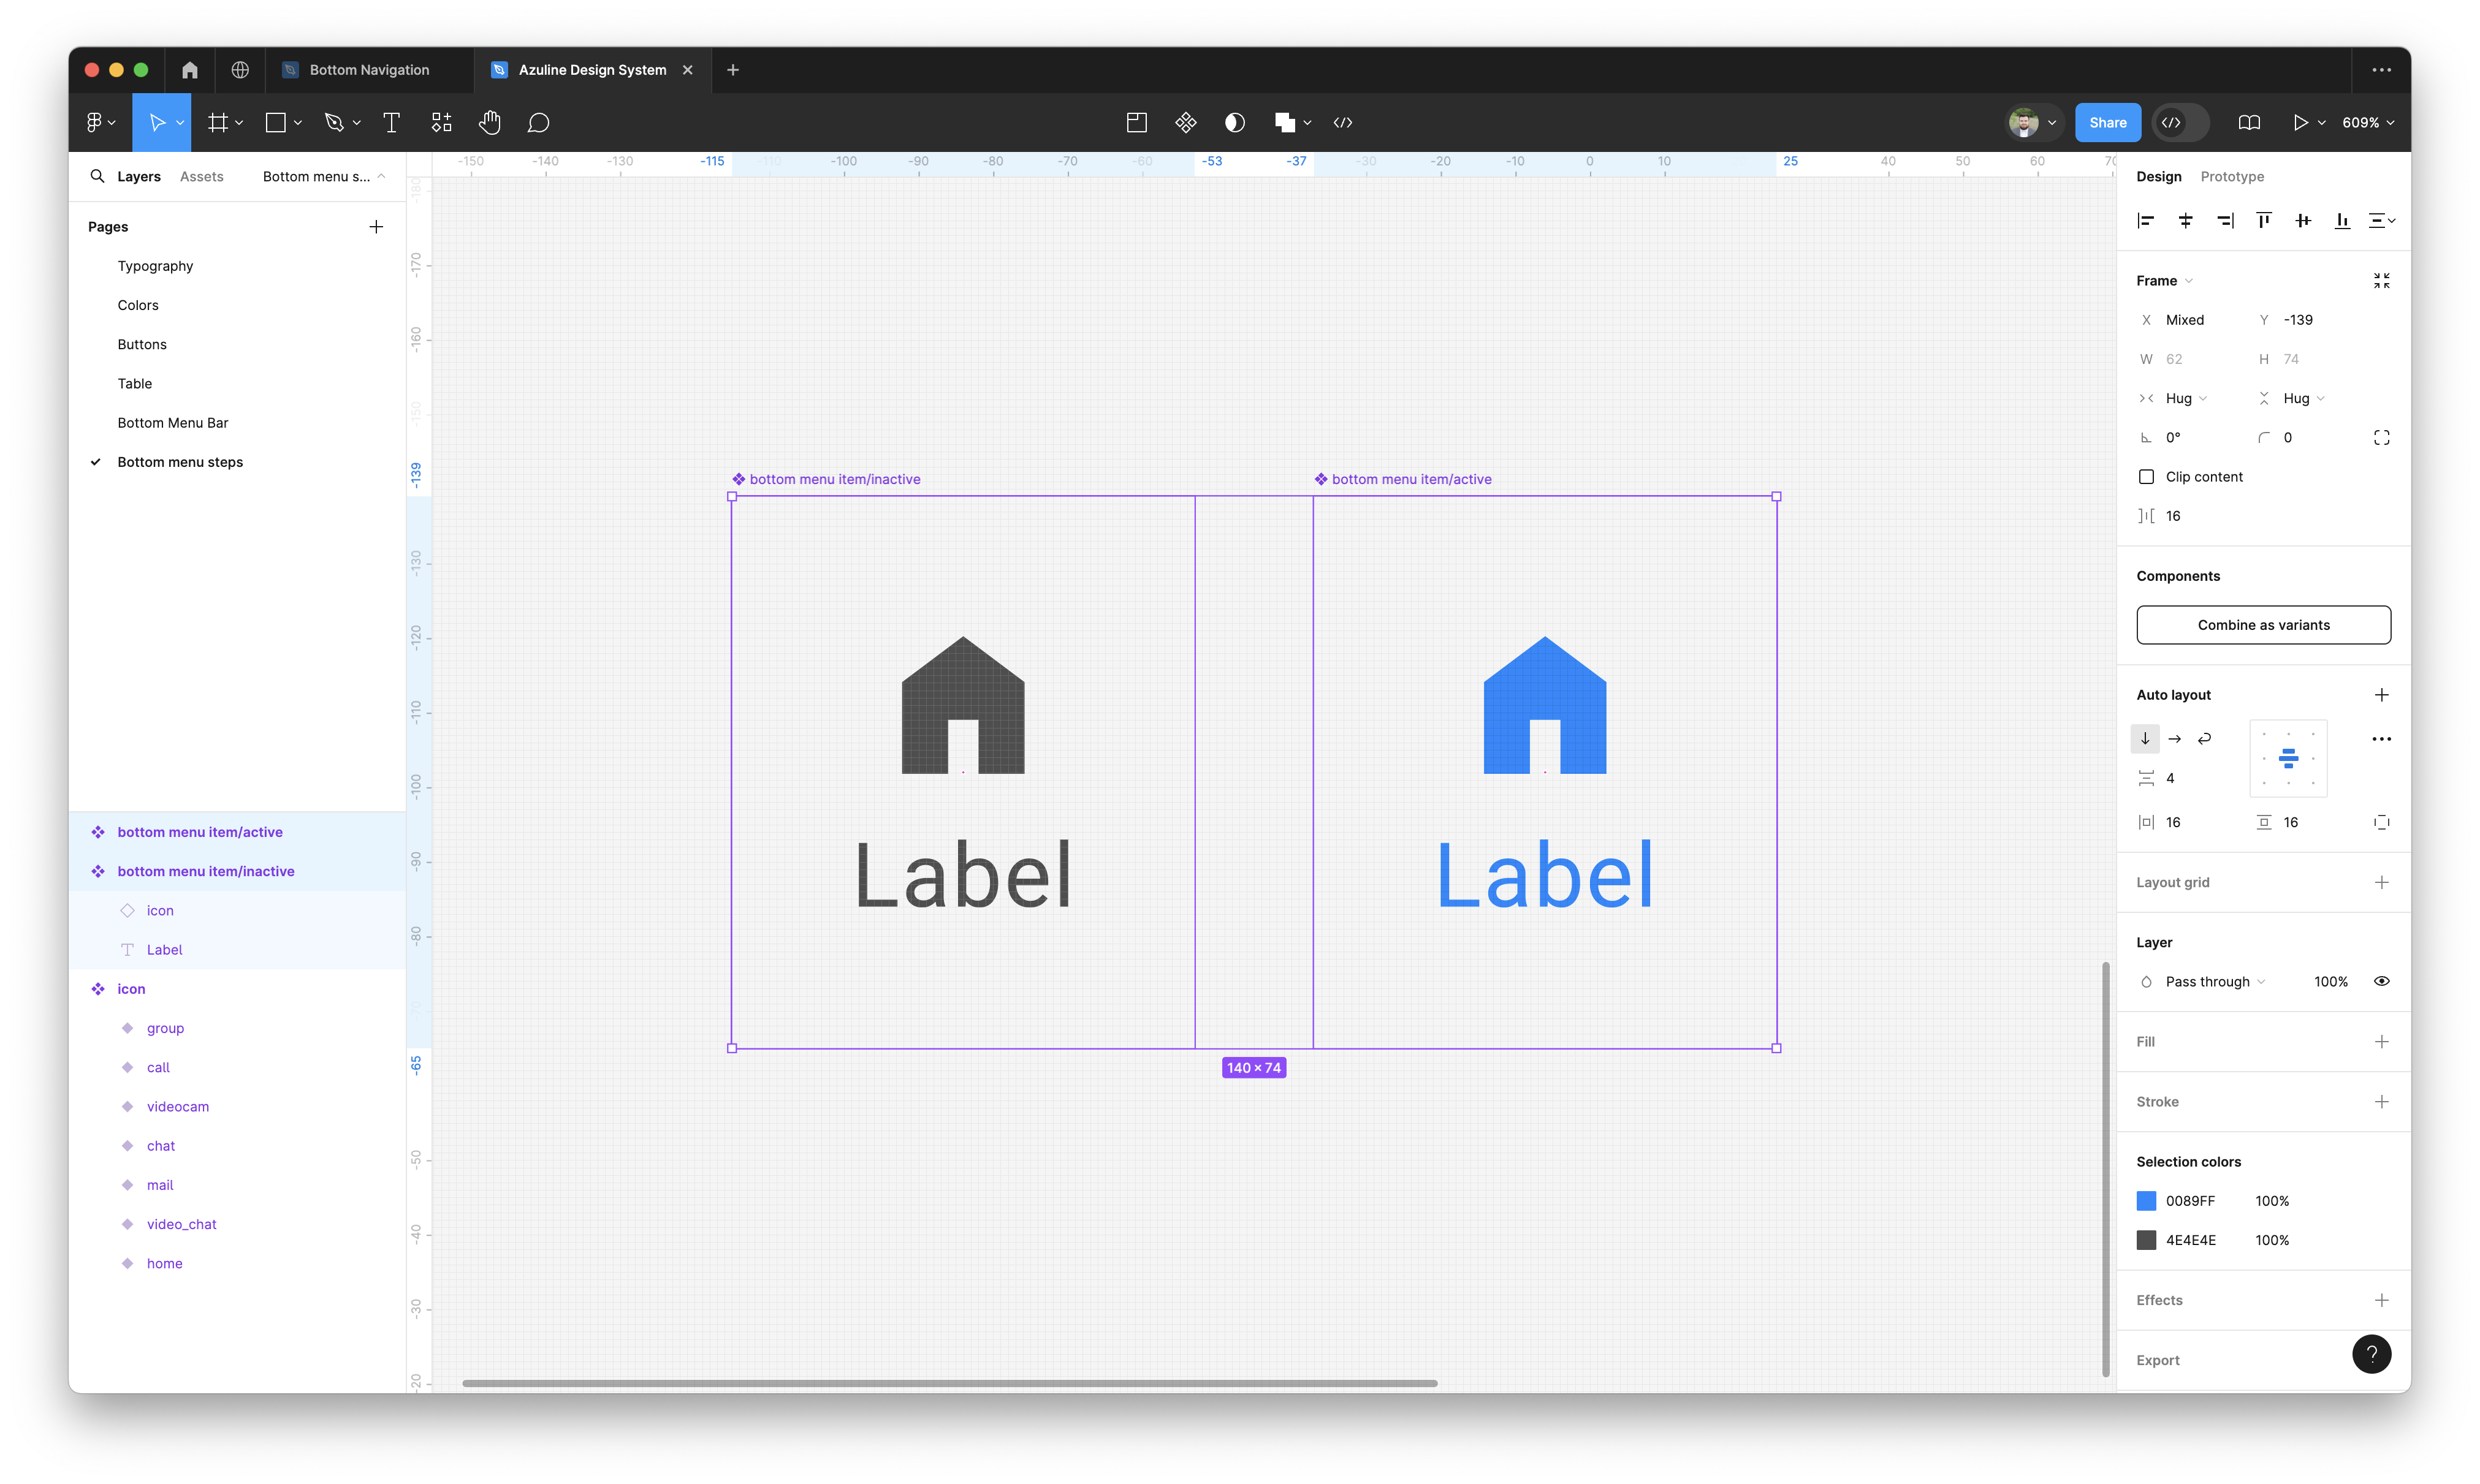2480x1484 pixels.
Task: Switch to the Prototype tab
Action: [x=2231, y=176]
